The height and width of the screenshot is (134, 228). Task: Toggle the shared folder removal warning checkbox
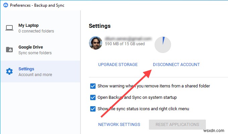tap(93, 86)
